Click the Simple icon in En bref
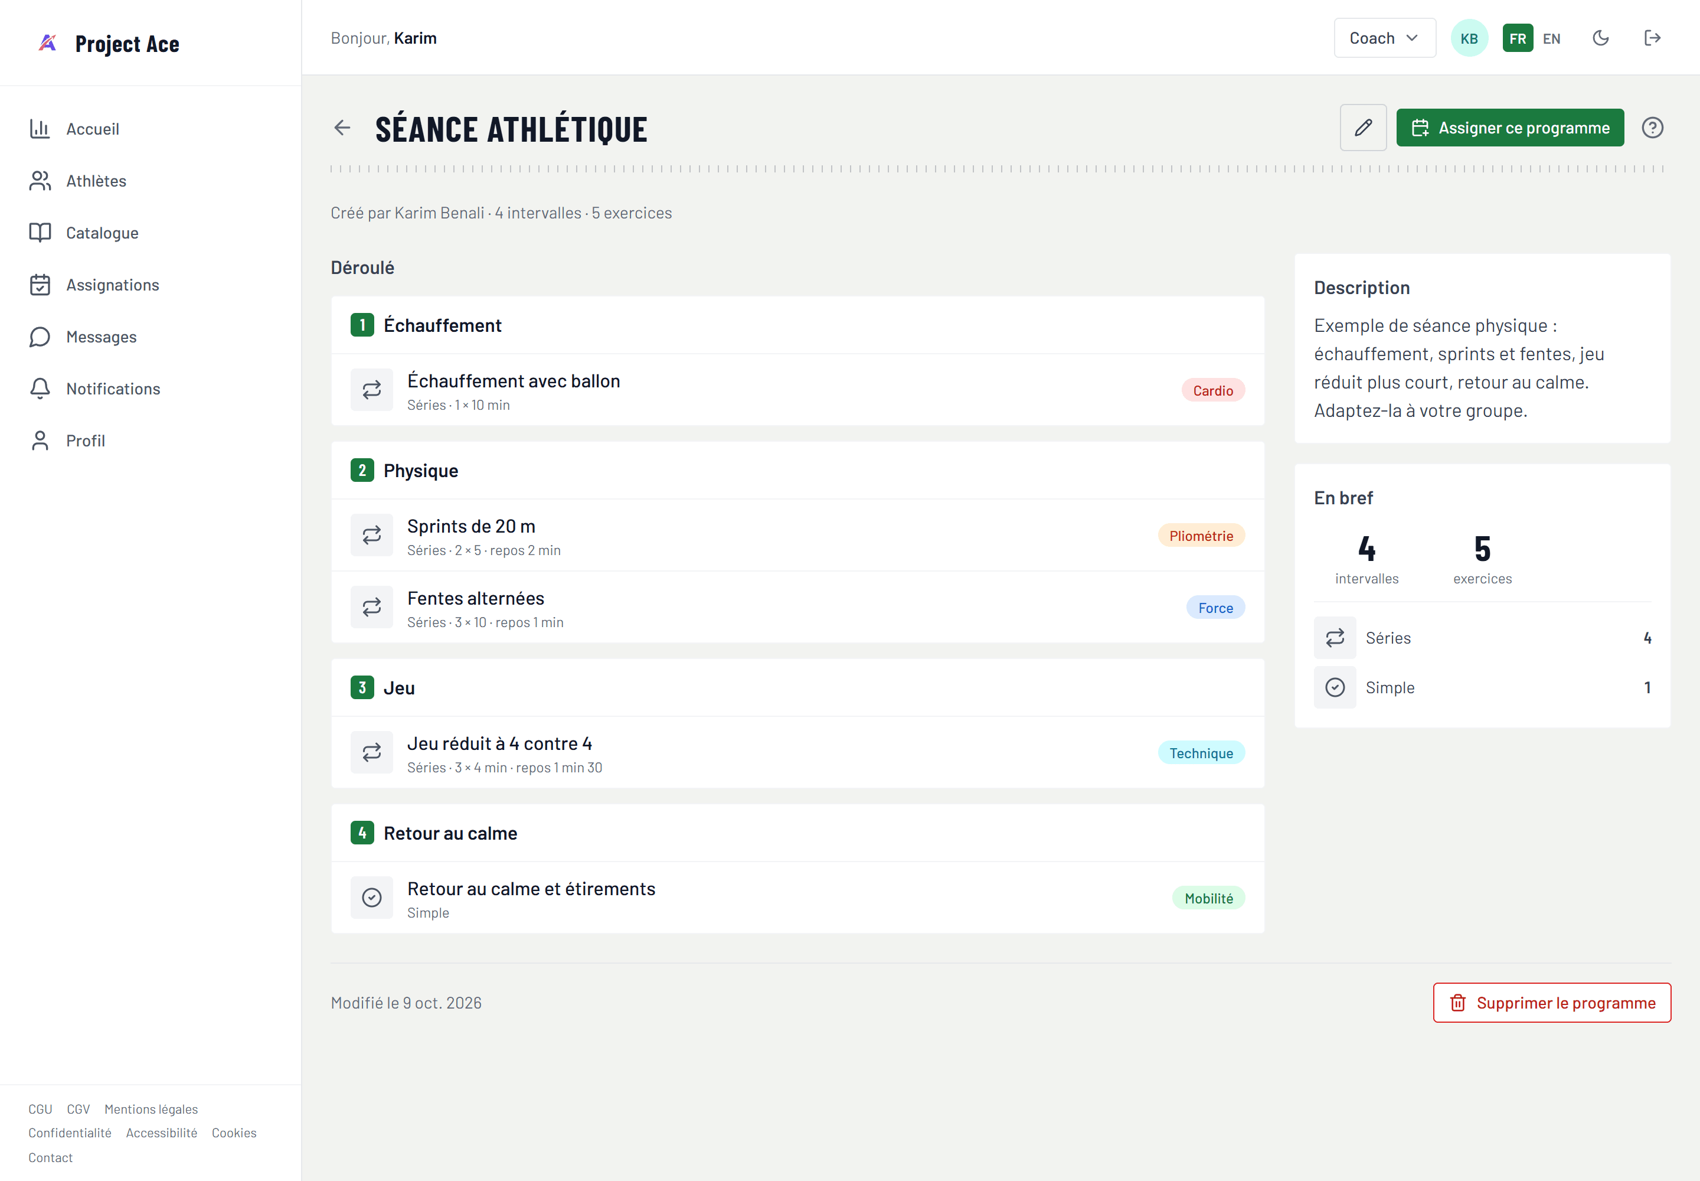 click(x=1335, y=687)
